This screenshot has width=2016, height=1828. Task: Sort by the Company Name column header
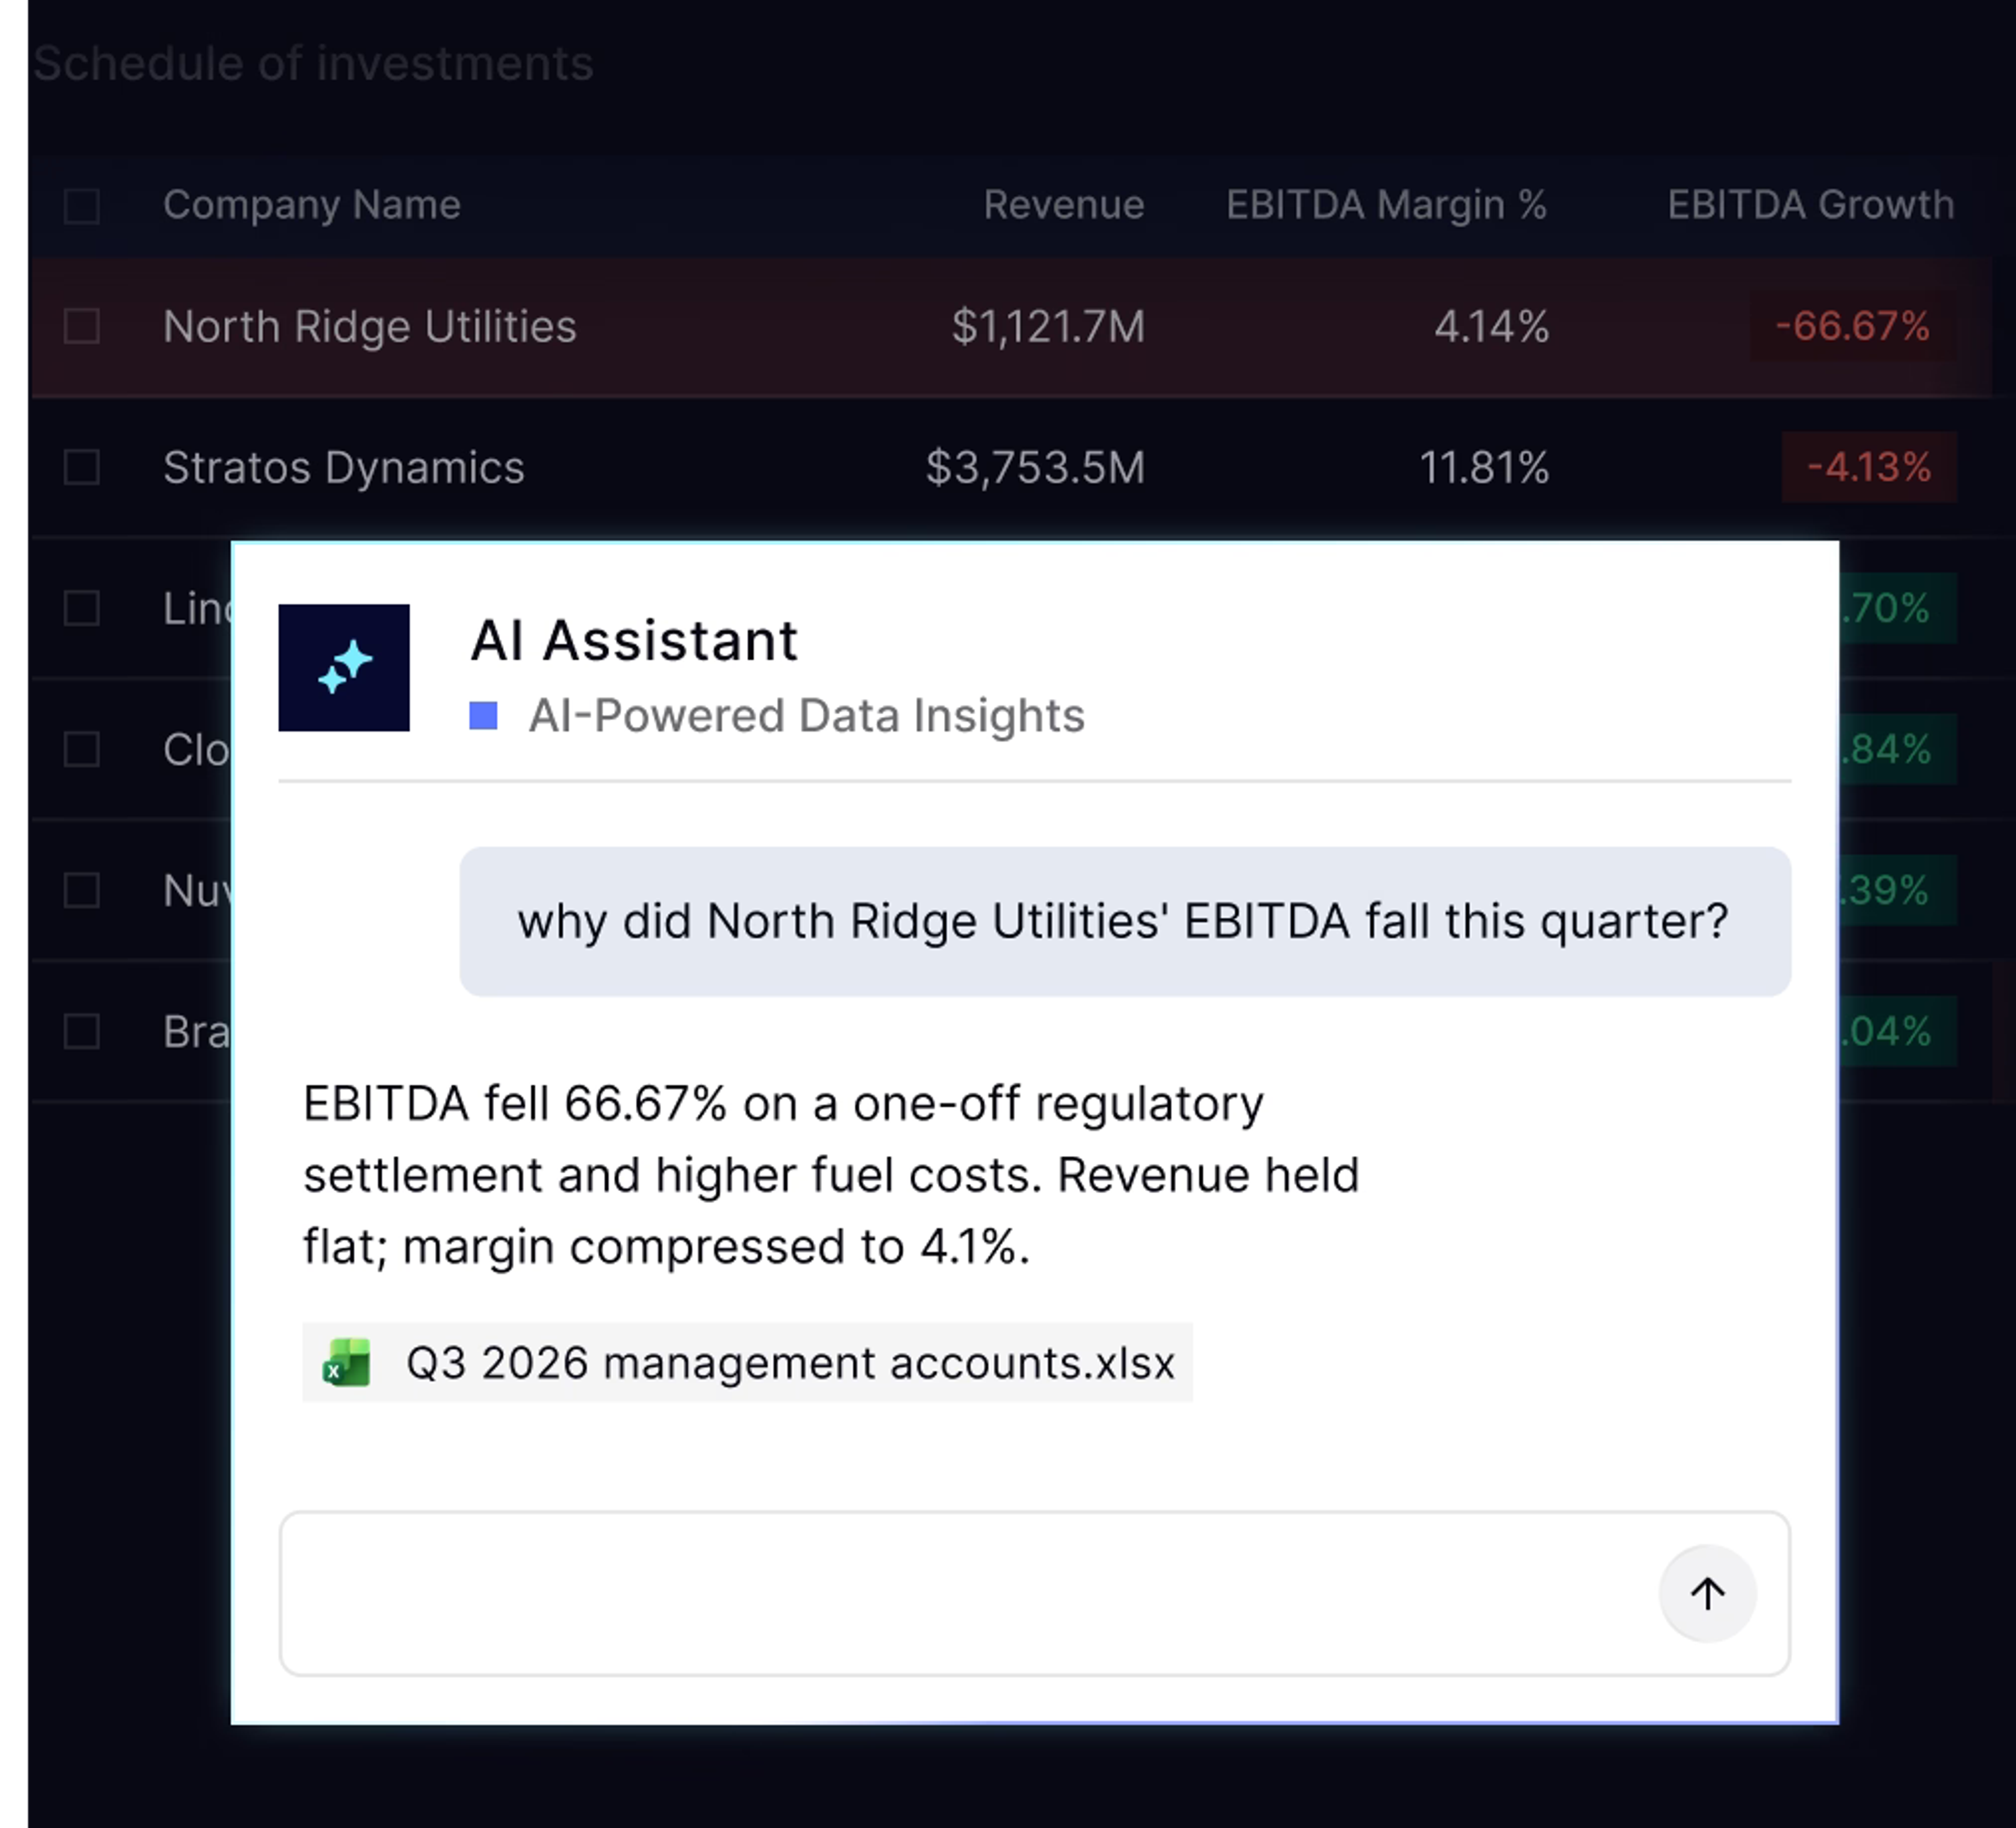[x=312, y=205]
